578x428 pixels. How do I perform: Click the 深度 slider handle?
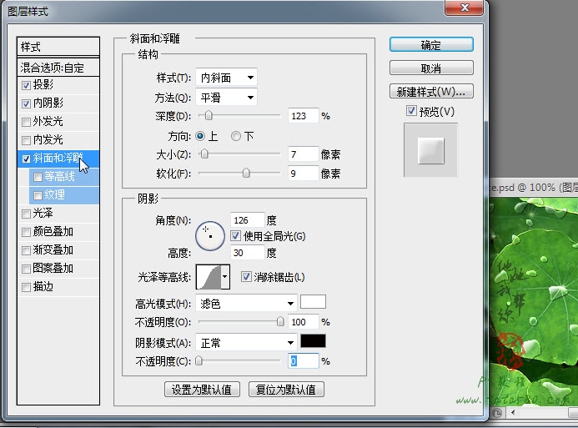pyautogui.click(x=209, y=116)
